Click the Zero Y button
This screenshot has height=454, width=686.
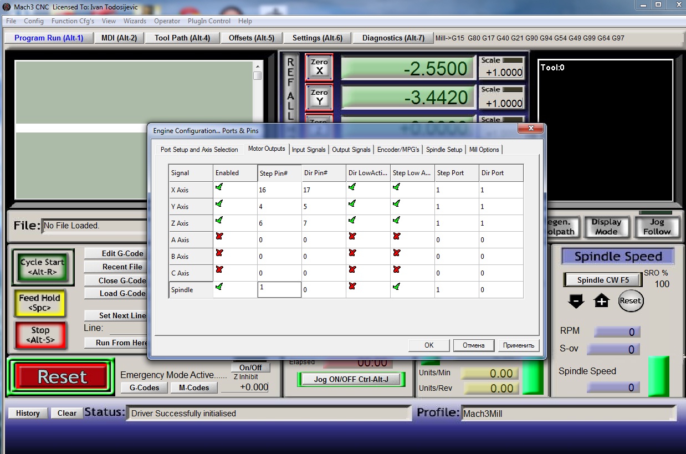click(319, 97)
